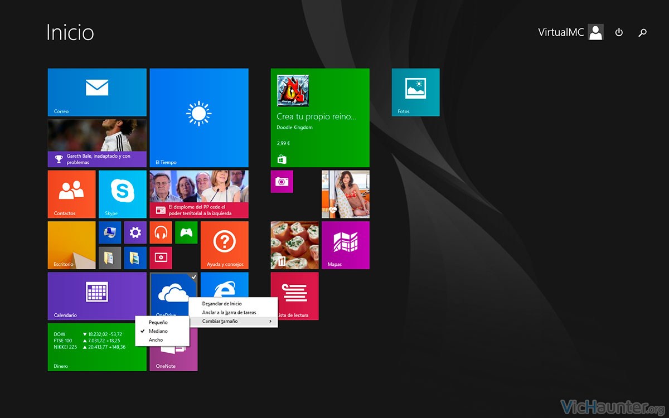This screenshot has height=418, width=669.
Task: Click the FTSE 100 stock row
Action: coord(88,341)
